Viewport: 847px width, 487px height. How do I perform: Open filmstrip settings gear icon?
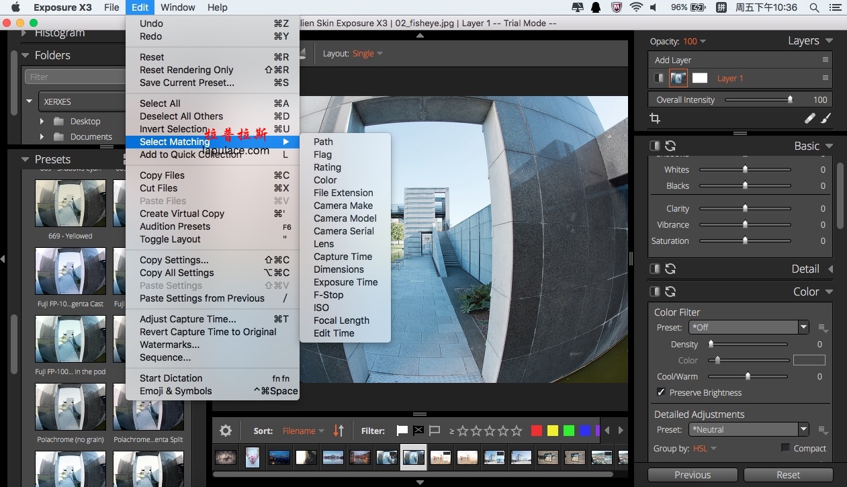tap(226, 431)
